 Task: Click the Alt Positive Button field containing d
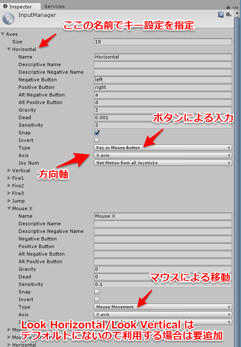pyautogui.click(x=163, y=102)
